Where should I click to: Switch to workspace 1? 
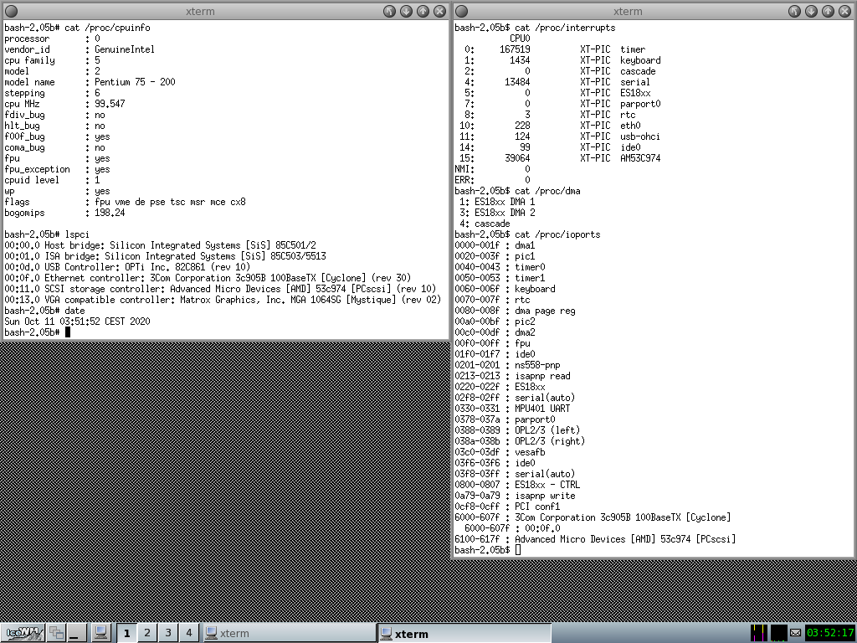coord(127,633)
